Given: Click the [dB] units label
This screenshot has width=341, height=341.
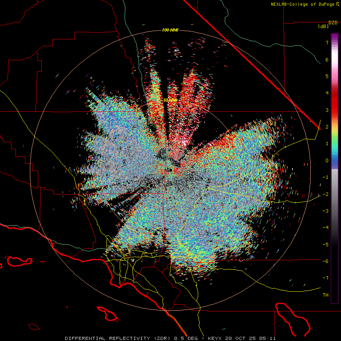Looking at the screenshot, I should coord(324,26).
